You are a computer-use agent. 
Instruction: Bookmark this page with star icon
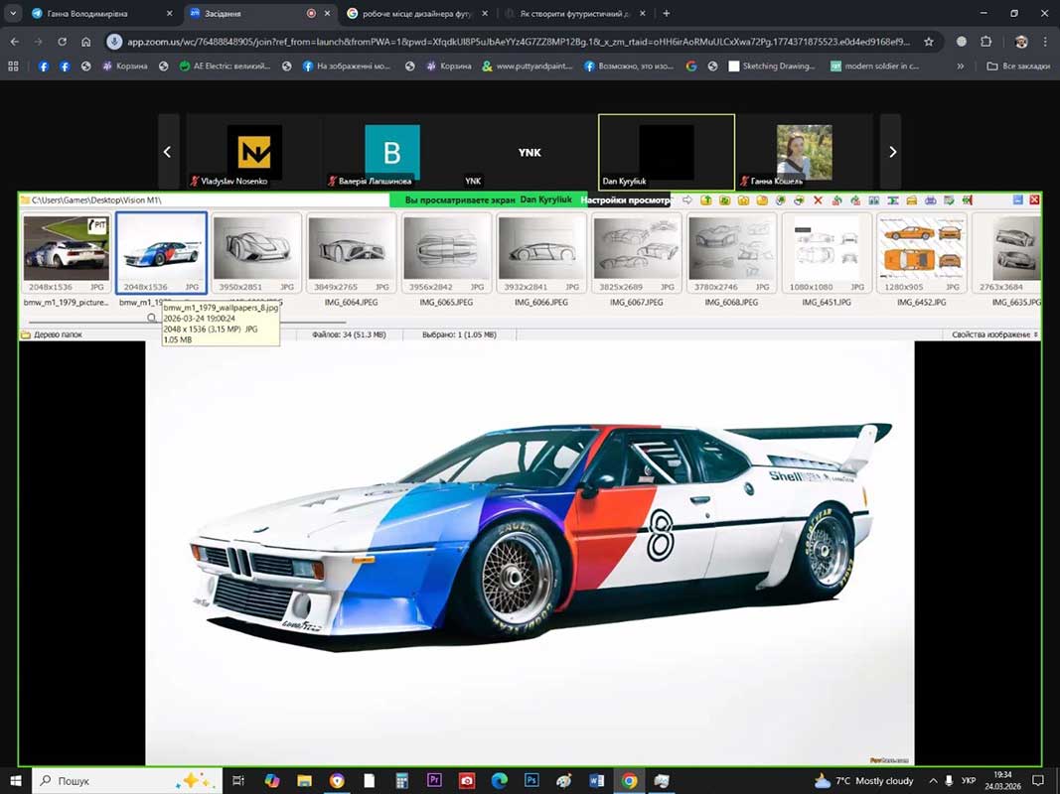[x=929, y=42]
